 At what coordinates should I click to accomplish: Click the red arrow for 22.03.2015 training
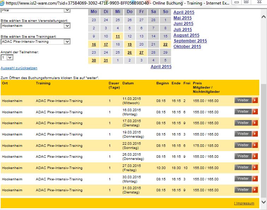point(255,145)
